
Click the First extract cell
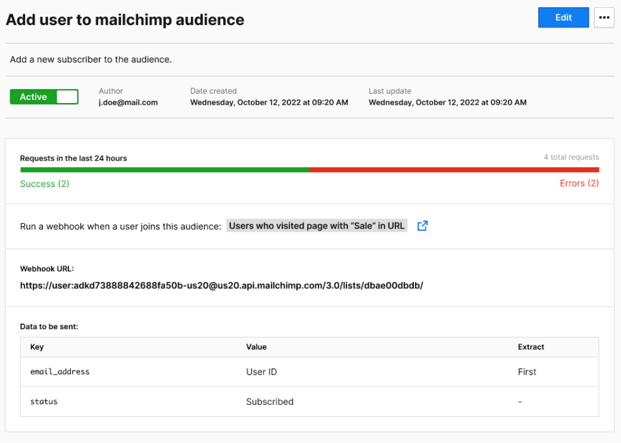(x=527, y=372)
